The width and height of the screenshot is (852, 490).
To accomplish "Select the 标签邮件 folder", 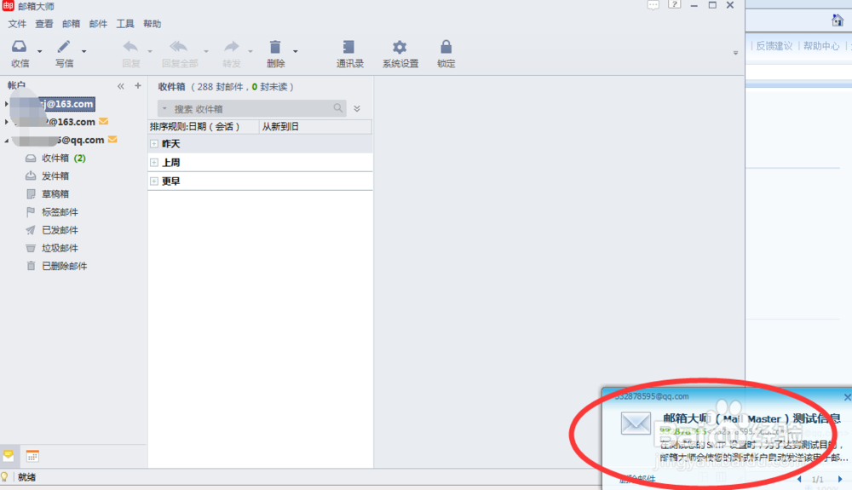I will tap(52, 212).
